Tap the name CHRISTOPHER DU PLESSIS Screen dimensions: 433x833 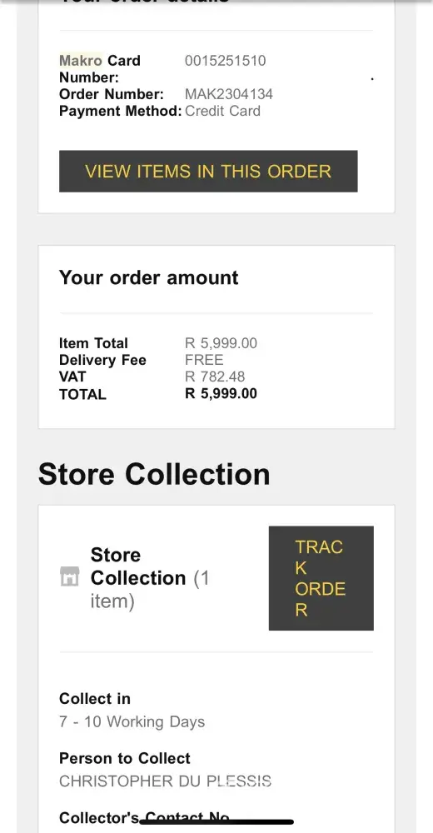tap(165, 781)
